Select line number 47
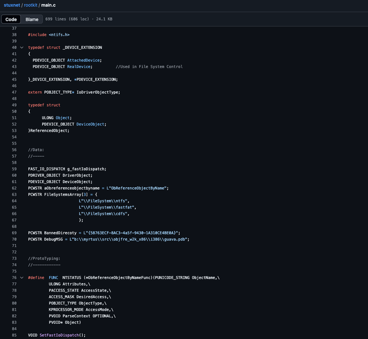Viewport: 368px width, 339px height. point(14,92)
